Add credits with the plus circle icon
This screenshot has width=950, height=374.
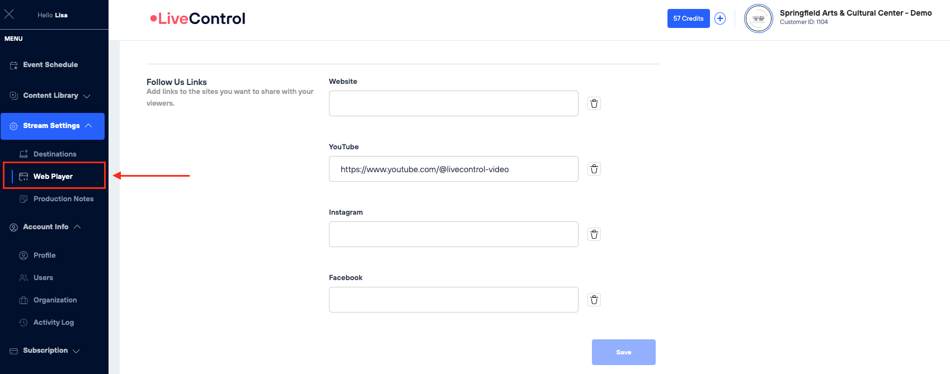(x=720, y=18)
